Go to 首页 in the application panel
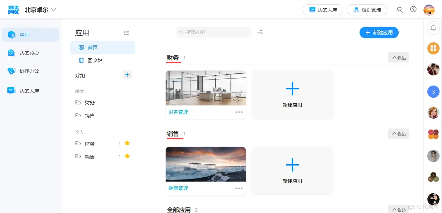Viewport: 442px width, 213px height. coord(103,47)
